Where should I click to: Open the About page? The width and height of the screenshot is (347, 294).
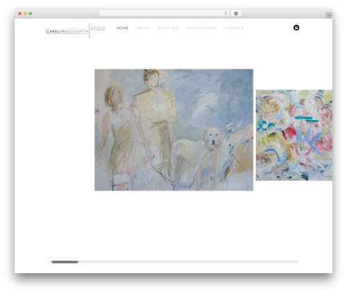(x=143, y=28)
